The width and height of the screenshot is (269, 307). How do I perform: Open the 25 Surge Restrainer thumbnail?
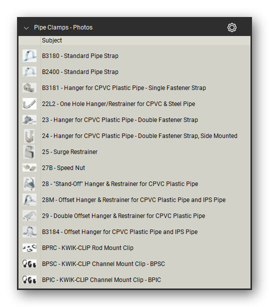pos(29,152)
